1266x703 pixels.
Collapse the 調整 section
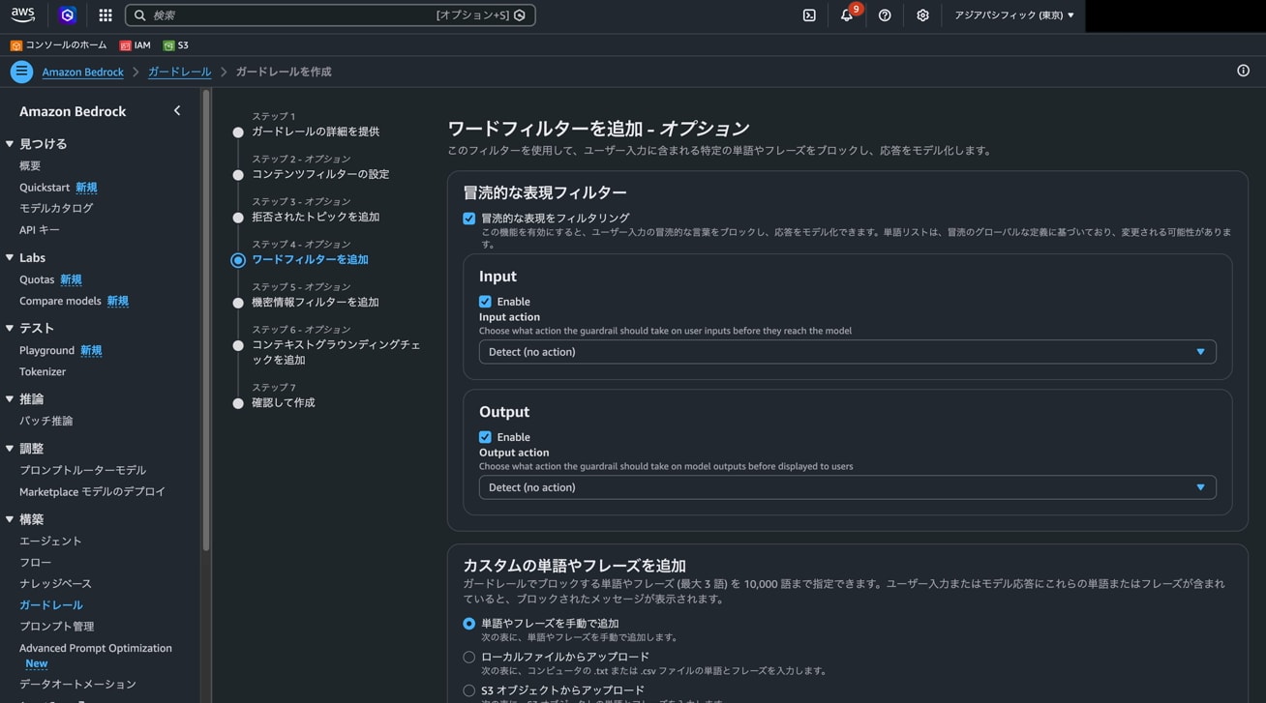click(x=10, y=449)
